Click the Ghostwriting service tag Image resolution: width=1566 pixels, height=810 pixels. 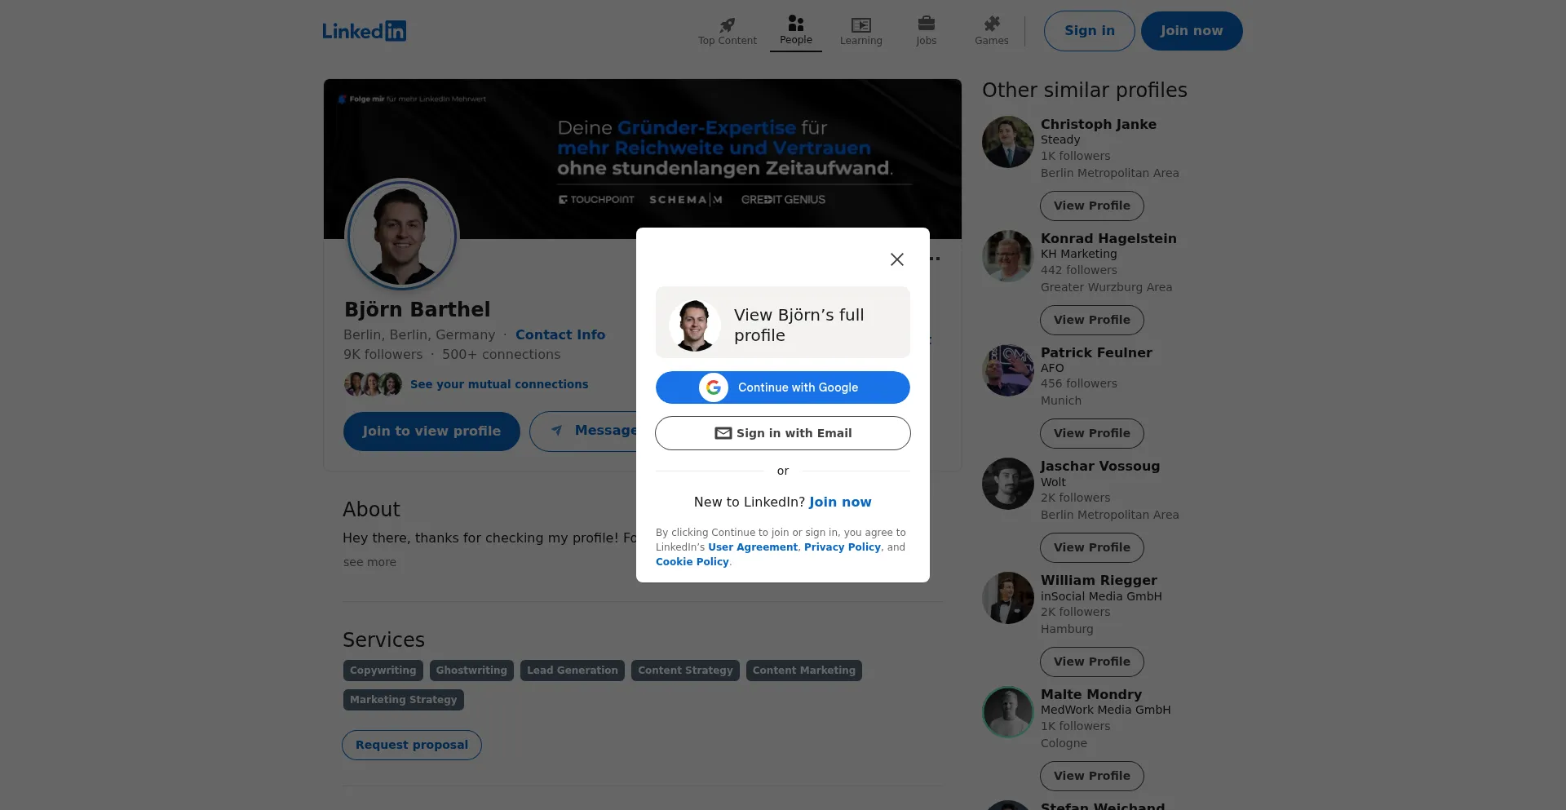pos(471,671)
